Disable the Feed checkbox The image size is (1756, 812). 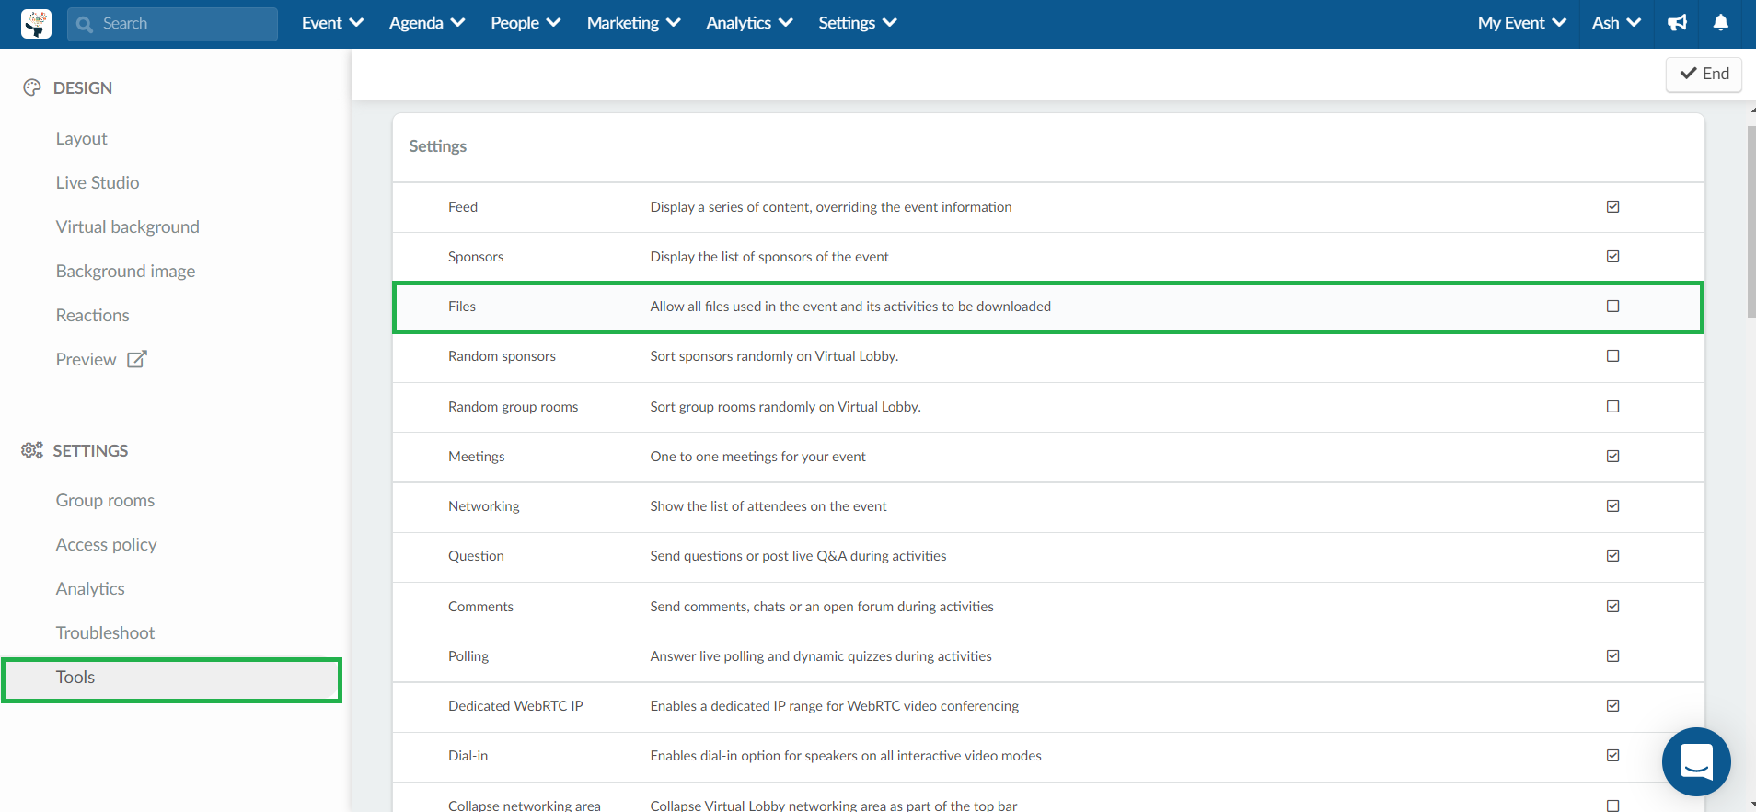[1612, 206]
